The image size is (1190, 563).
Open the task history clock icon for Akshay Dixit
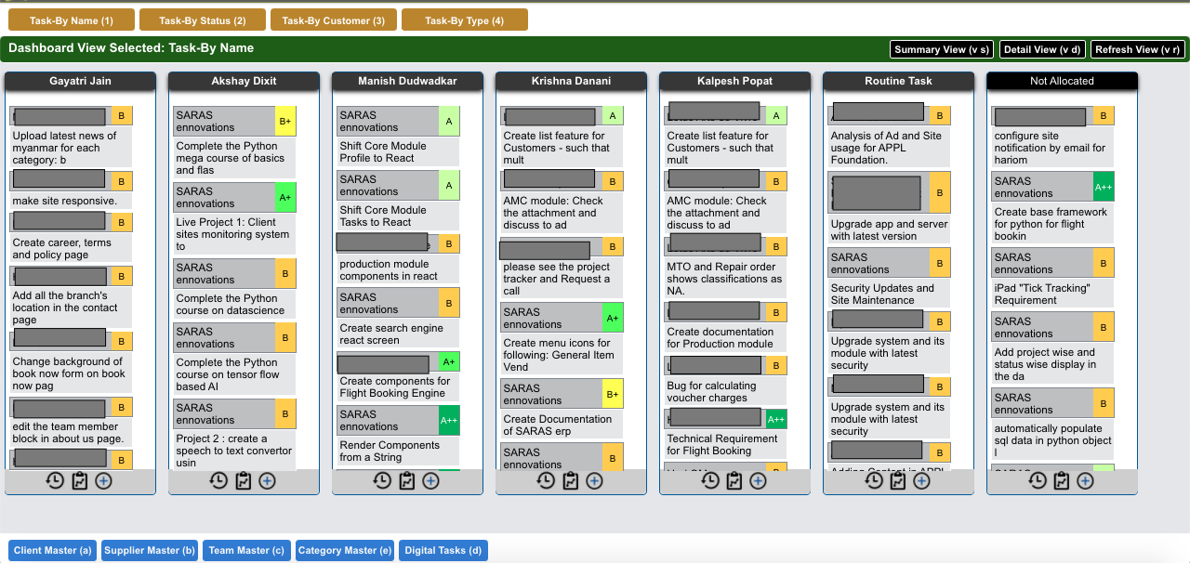[218, 480]
